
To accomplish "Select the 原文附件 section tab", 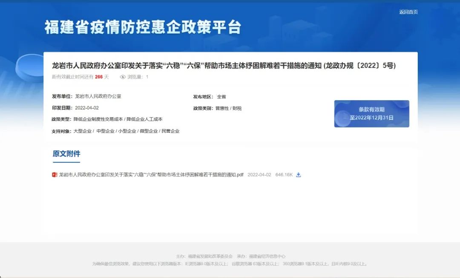I will tap(66, 154).
